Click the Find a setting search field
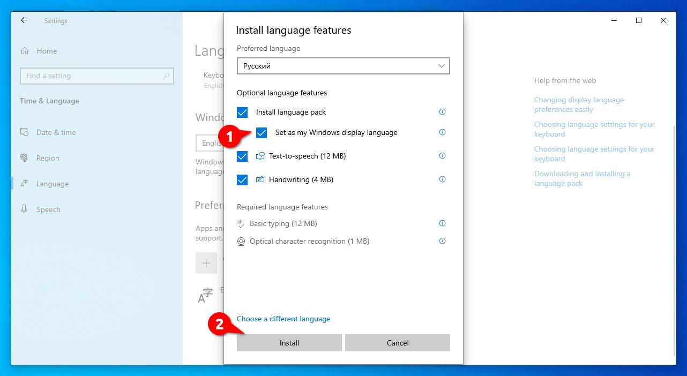Viewport: 687px width, 376px height. pyautogui.click(x=97, y=76)
